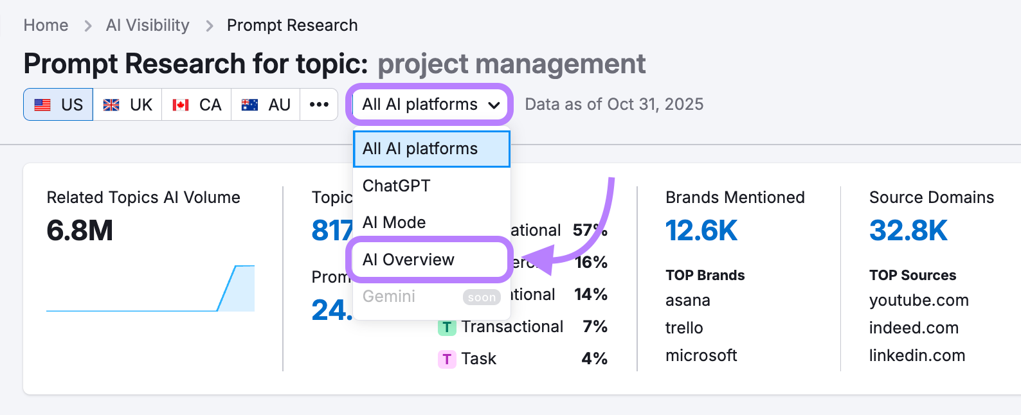The height and width of the screenshot is (415, 1021).
Task: Collapse the All AI platforms dropdown
Action: pyautogui.click(x=429, y=105)
